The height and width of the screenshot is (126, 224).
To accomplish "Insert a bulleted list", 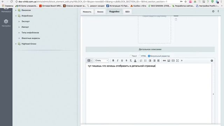I will point(146,61).
